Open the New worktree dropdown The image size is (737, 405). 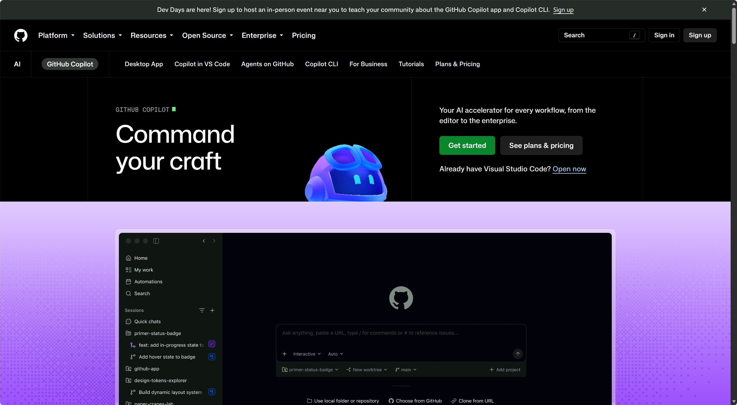(367, 370)
